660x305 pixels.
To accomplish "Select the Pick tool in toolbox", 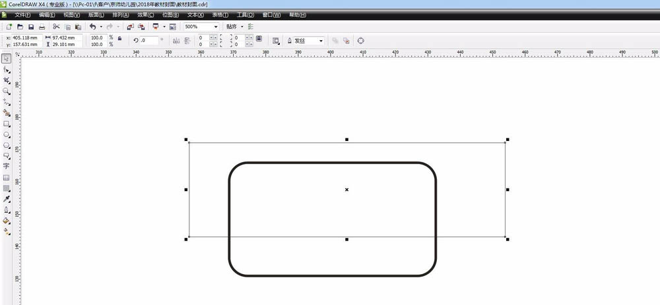I will coord(7,58).
